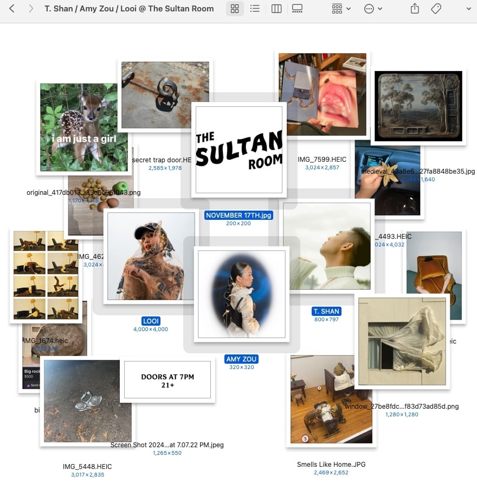Click the Edit Tags icon

click(436, 9)
